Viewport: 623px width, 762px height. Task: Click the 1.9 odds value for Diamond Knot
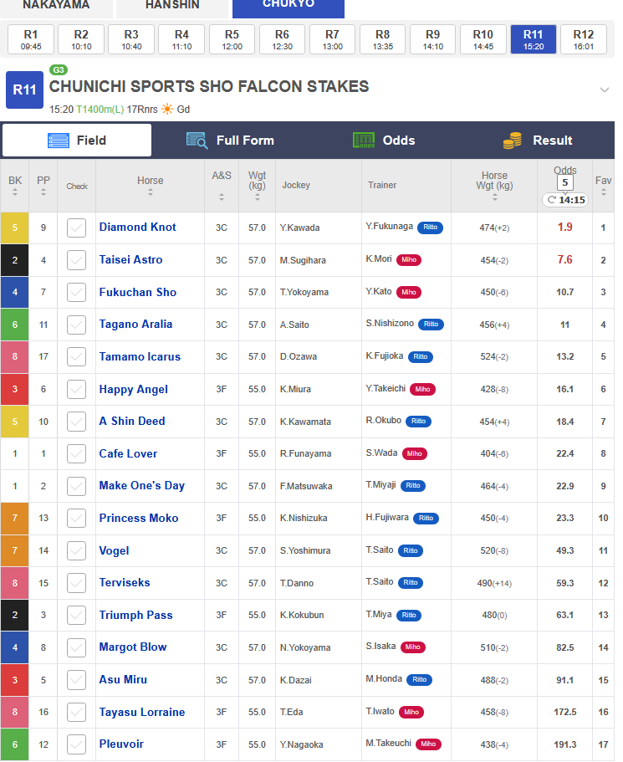(564, 228)
